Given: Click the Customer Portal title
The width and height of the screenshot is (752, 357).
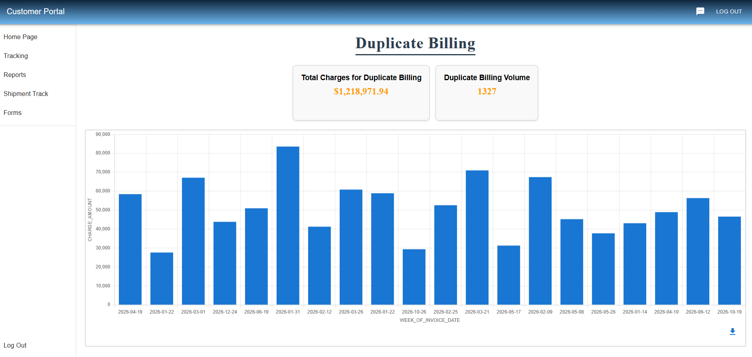Looking at the screenshot, I should tap(36, 11).
